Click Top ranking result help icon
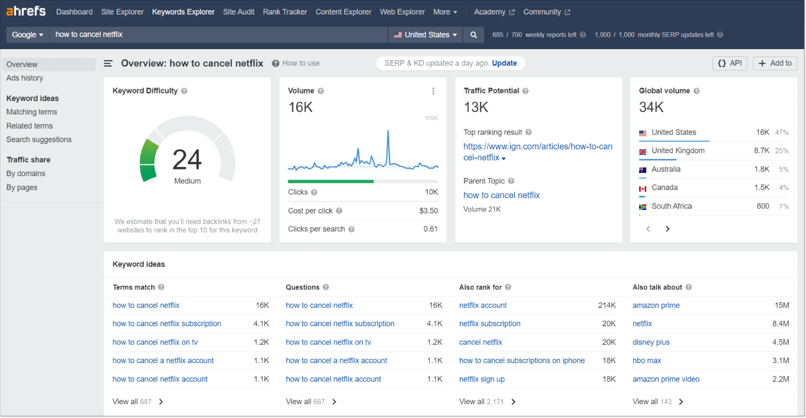This screenshot has height=418, width=806. pos(529,132)
